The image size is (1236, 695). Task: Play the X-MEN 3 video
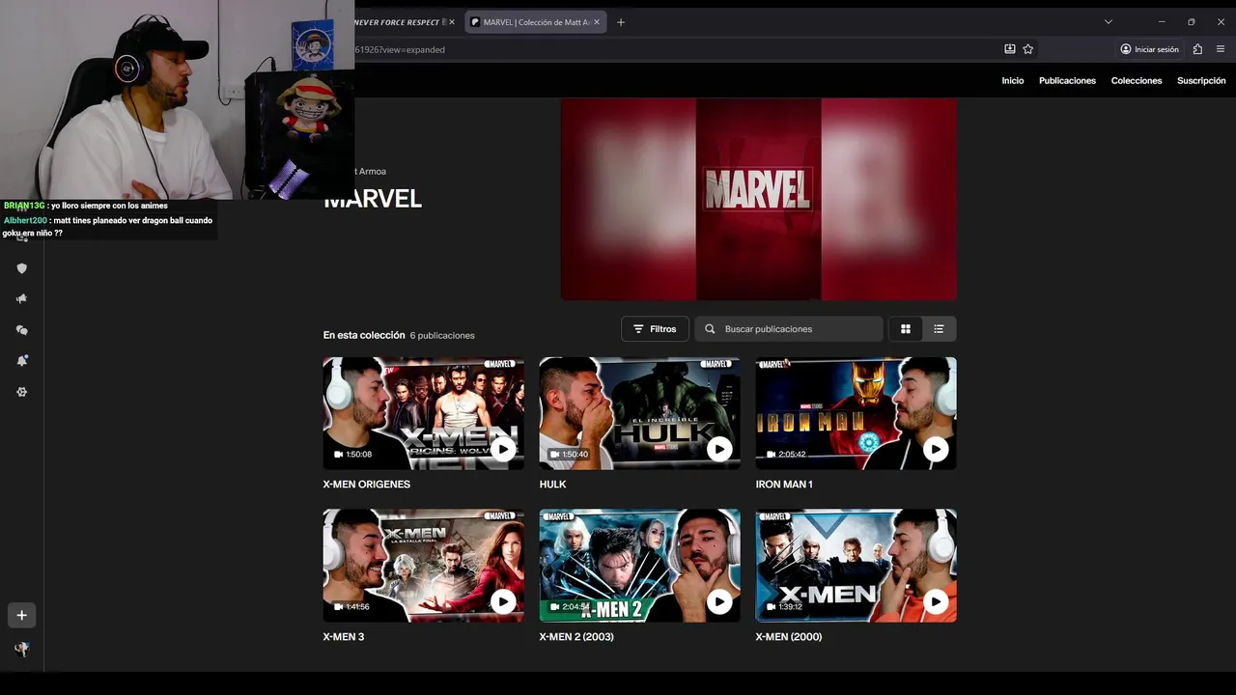coord(503,601)
